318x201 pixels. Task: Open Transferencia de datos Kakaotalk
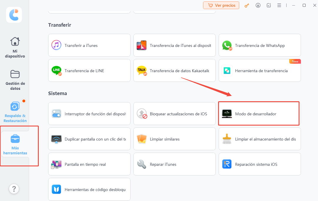coord(174,70)
